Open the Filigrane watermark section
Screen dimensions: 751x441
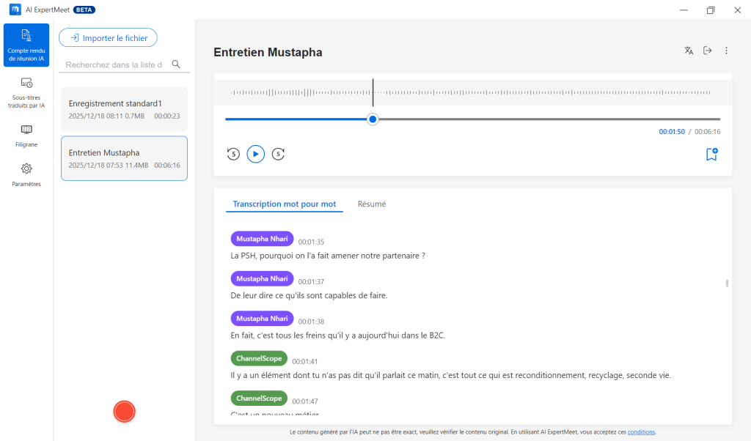tap(26, 136)
